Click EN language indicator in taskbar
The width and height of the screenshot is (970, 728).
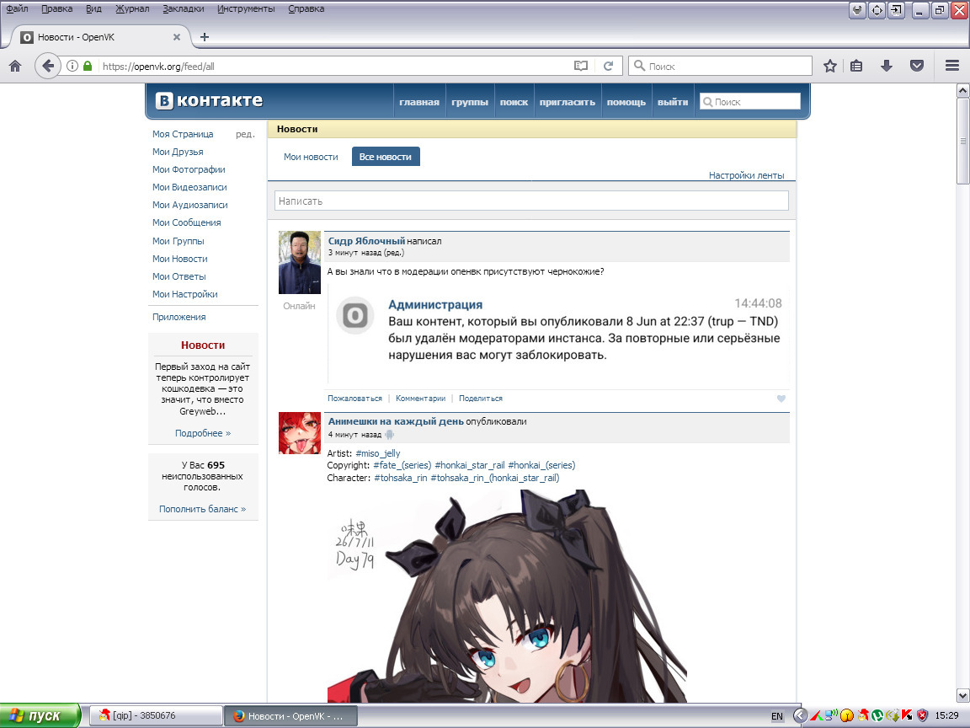[777, 716]
